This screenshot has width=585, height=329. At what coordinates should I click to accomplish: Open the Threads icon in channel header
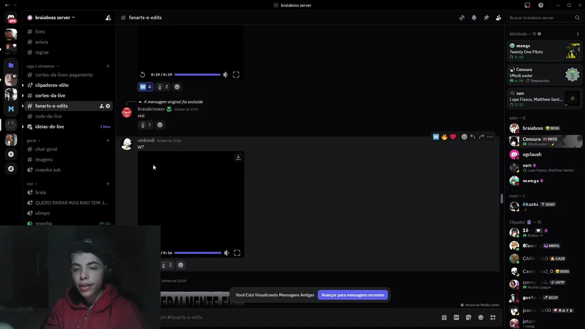tap(462, 18)
